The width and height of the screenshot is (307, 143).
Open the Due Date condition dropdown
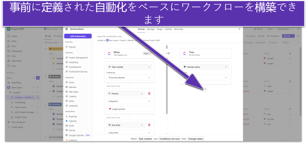click(x=126, y=125)
